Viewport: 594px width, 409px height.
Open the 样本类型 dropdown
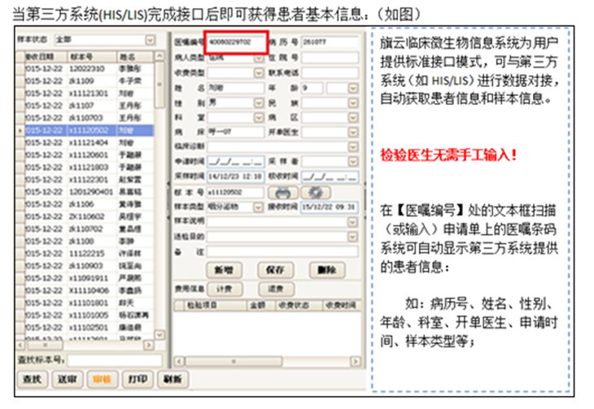[259, 207]
